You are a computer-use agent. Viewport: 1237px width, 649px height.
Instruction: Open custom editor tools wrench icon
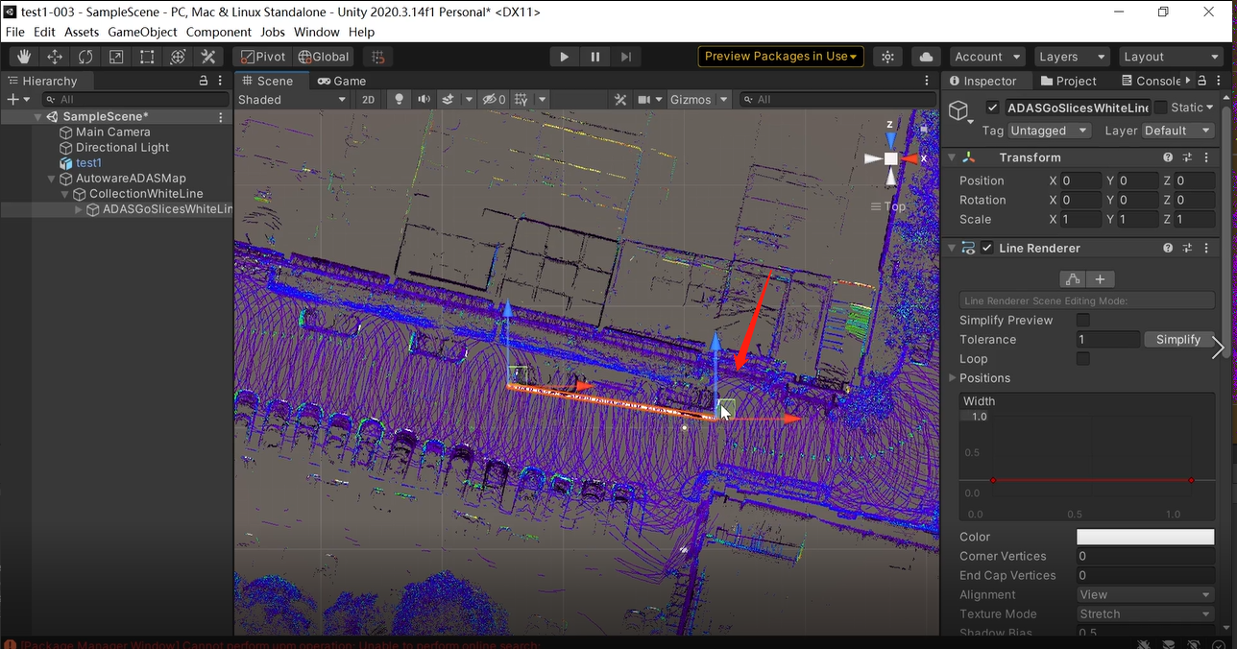[x=208, y=57]
